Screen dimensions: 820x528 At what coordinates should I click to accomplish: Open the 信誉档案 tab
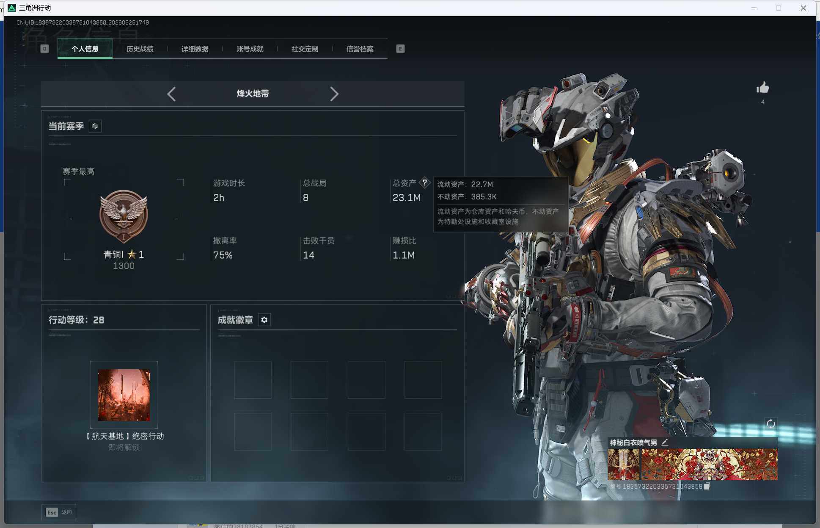pos(360,49)
